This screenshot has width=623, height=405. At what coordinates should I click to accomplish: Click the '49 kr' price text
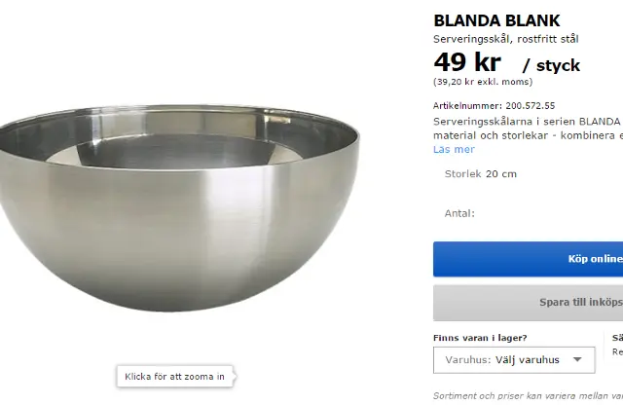[467, 63]
